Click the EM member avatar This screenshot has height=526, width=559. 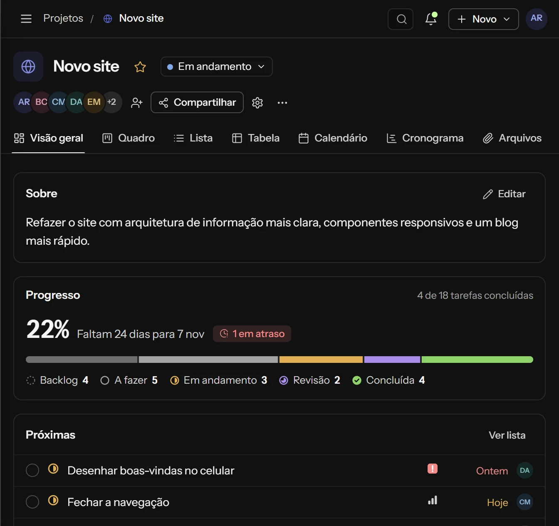[94, 102]
